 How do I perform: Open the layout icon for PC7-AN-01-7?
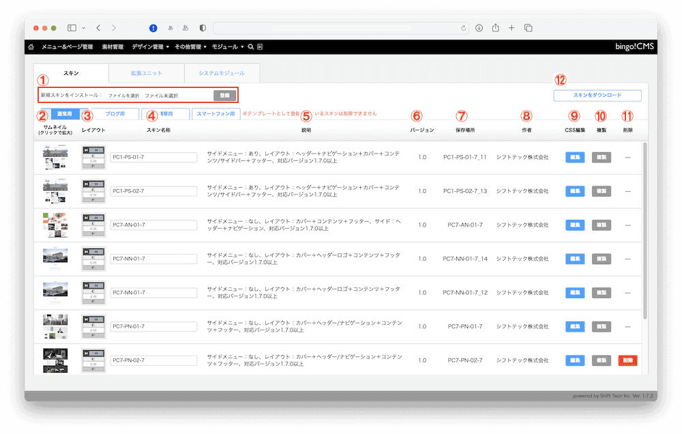tap(93, 225)
